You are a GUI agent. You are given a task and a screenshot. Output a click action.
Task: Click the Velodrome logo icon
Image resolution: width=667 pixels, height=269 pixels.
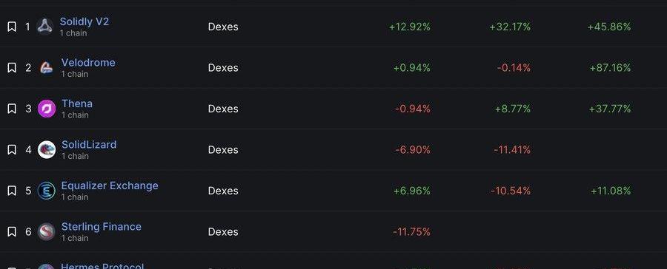pyautogui.click(x=47, y=68)
